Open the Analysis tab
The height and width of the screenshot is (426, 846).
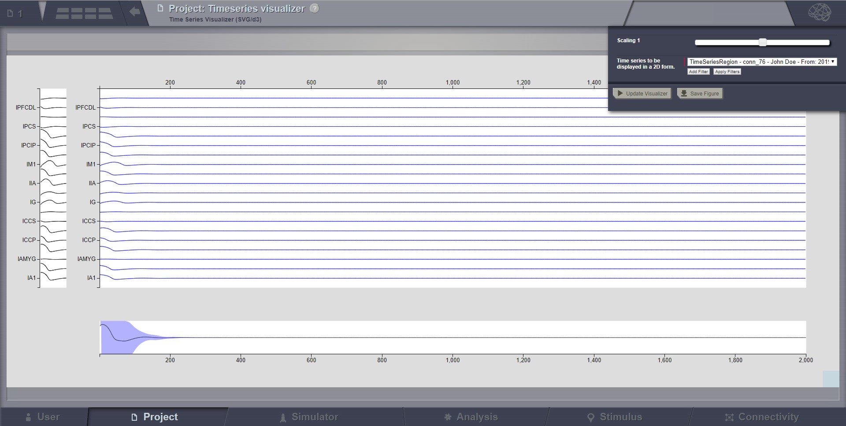pyautogui.click(x=471, y=417)
